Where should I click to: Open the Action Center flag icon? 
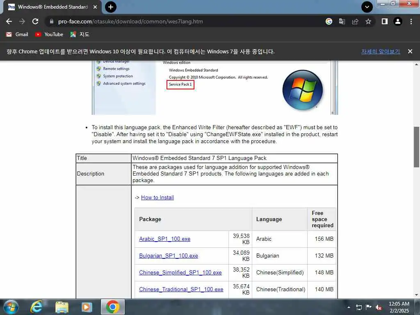pyautogui.click(x=369, y=307)
